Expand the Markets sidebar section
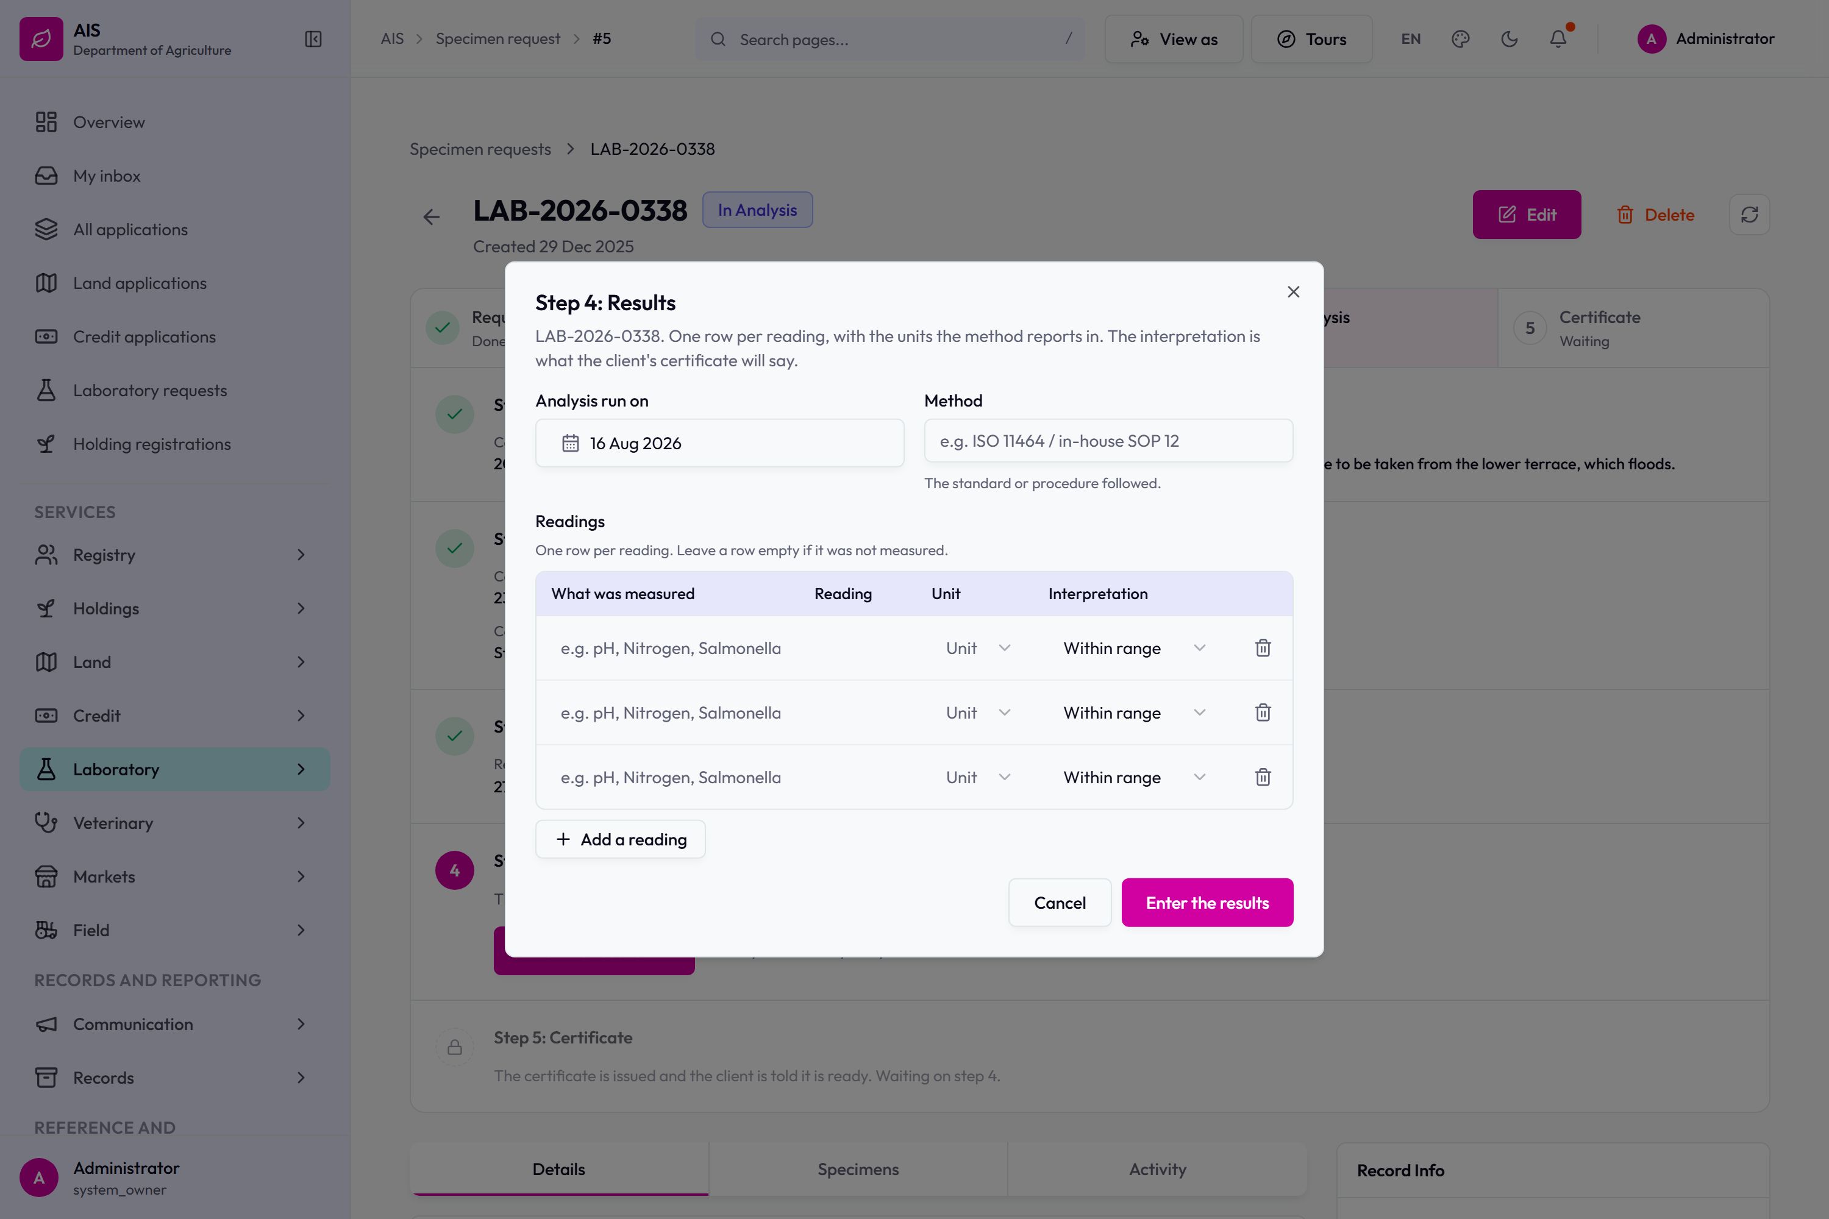Viewport: 1829px width, 1219px height. pos(175,876)
